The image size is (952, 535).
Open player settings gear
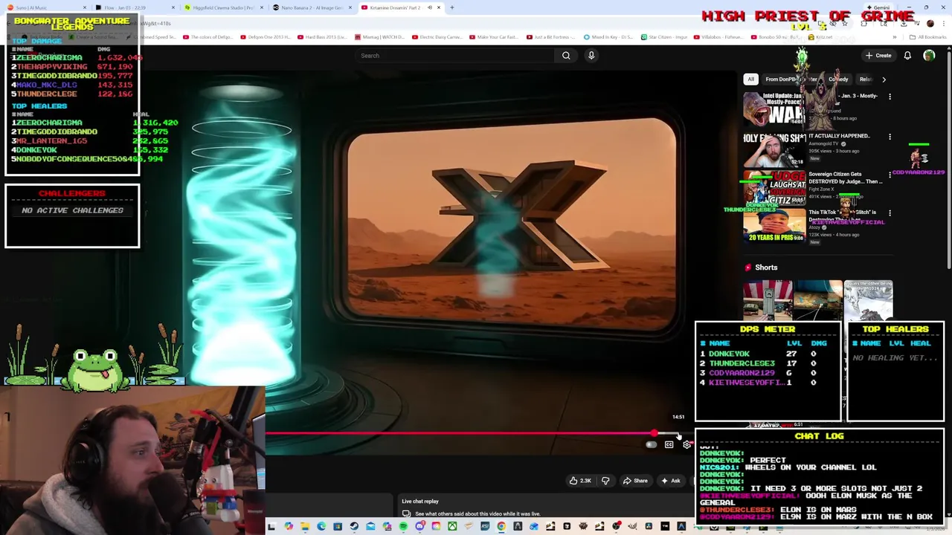pyautogui.click(x=686, y=444)
